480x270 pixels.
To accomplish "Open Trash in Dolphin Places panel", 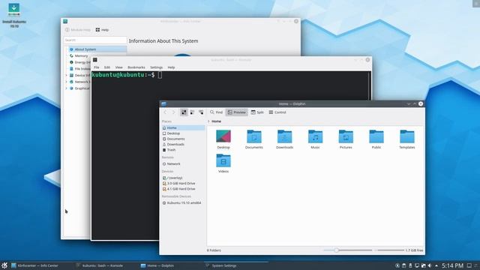I will (183, 150).
